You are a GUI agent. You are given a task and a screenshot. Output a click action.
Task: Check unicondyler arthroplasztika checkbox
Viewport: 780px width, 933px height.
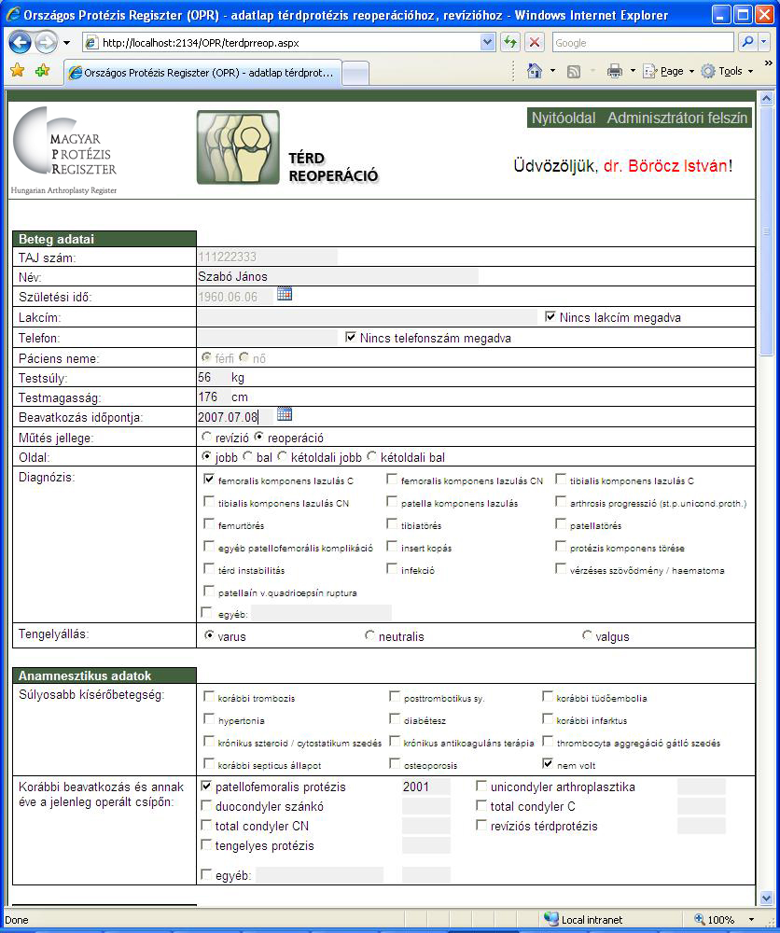click(x=481, y=786)
